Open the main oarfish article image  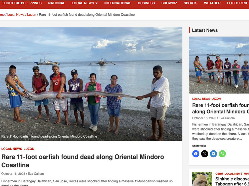click(x=91, y=84)
